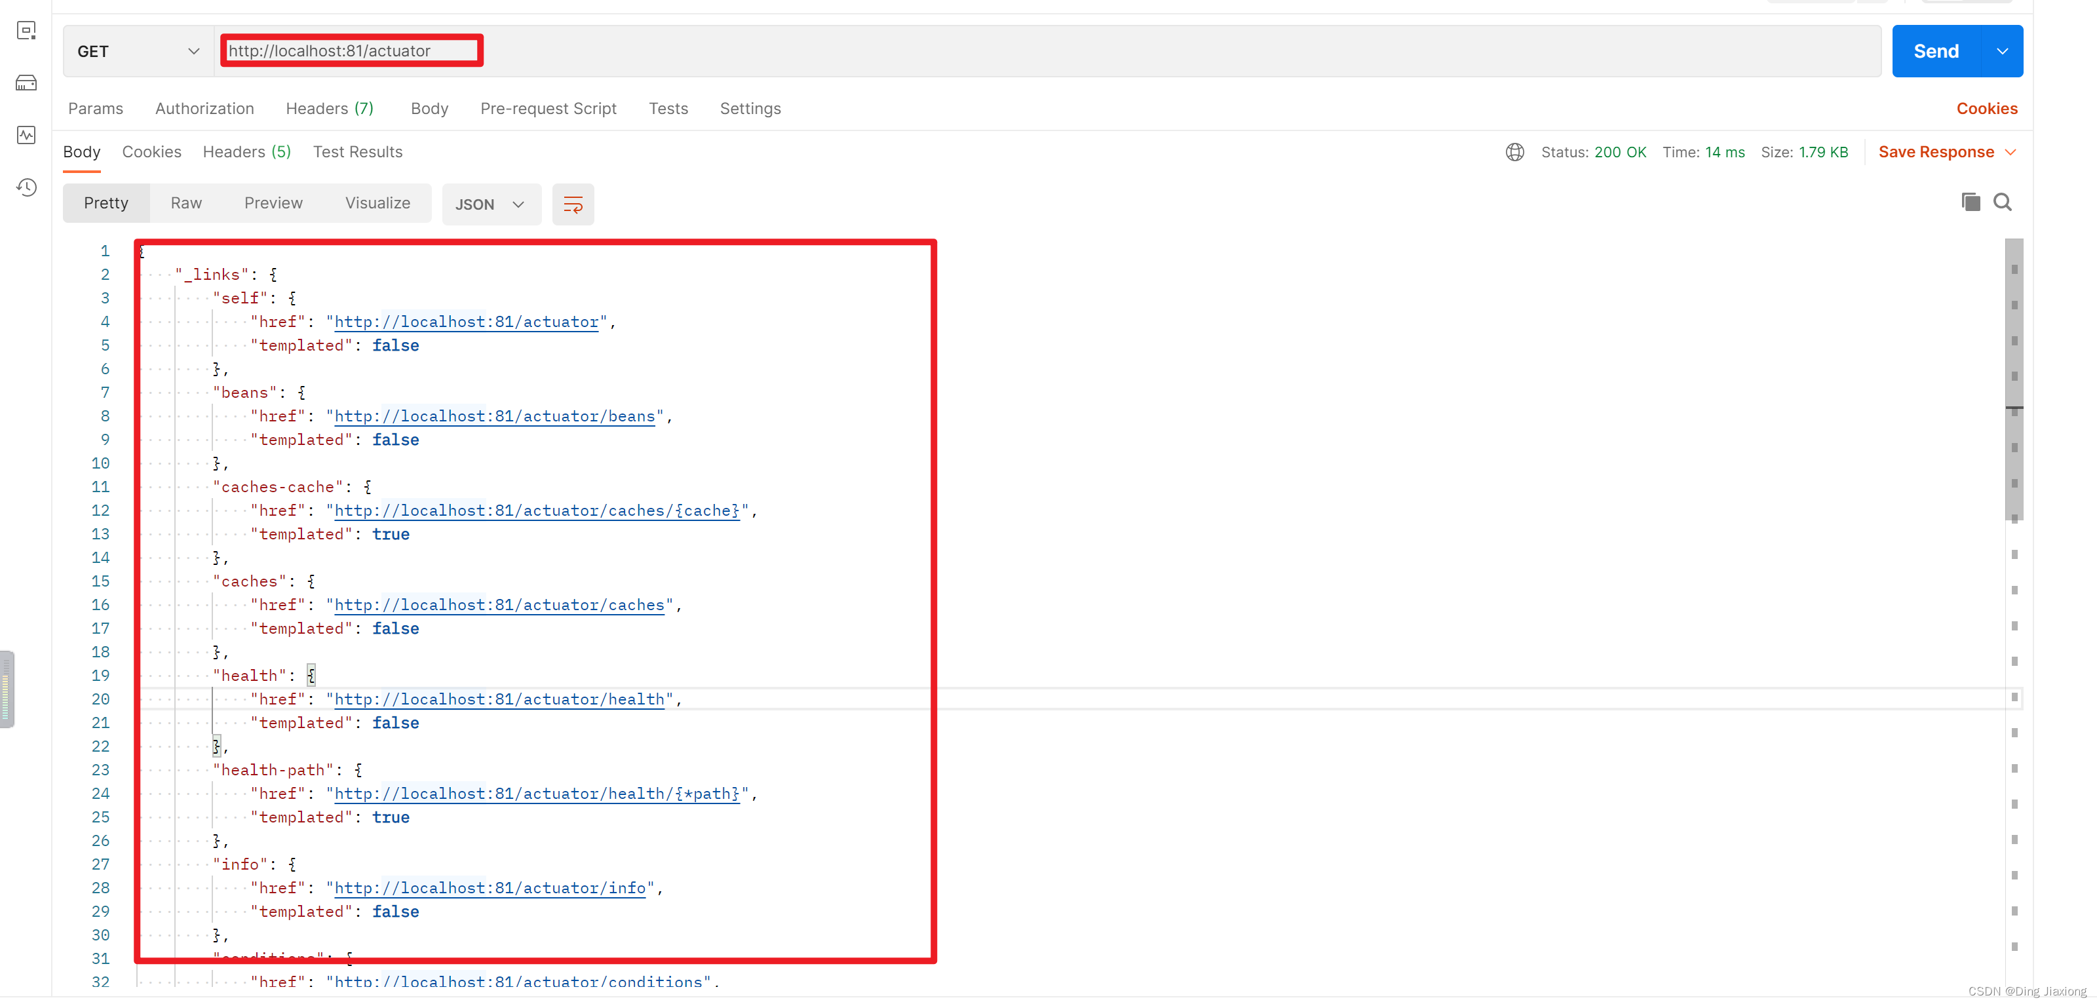Viewport: 2097px width, 1004px height.
Task: Click the "beans" key on line 7
Action: (x=245, y=393)
